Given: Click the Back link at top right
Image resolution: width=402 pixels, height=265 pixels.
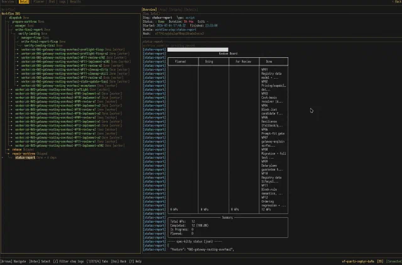Looking at the screenshot, I should tap(398, 1).
